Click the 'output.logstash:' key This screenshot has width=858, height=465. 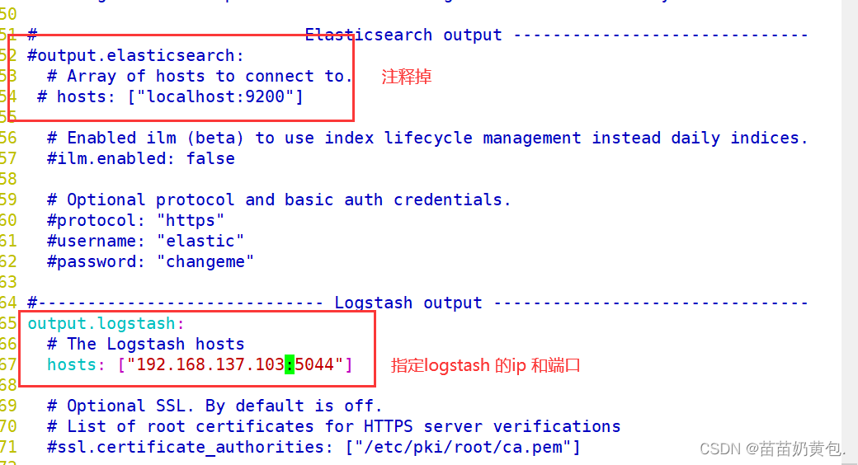pos(106,323)
